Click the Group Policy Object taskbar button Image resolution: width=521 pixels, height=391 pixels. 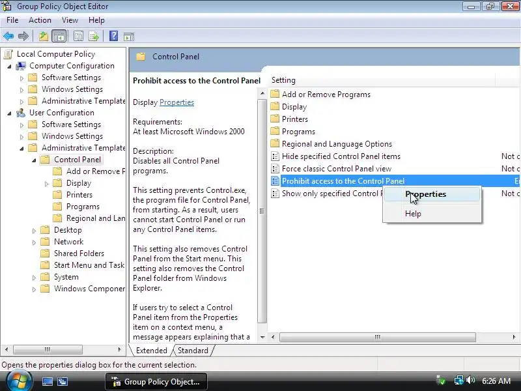point(156,381)
